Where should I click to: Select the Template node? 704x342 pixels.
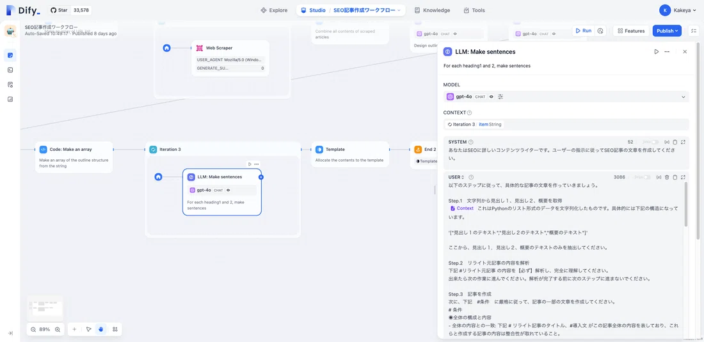coord(350,155)
